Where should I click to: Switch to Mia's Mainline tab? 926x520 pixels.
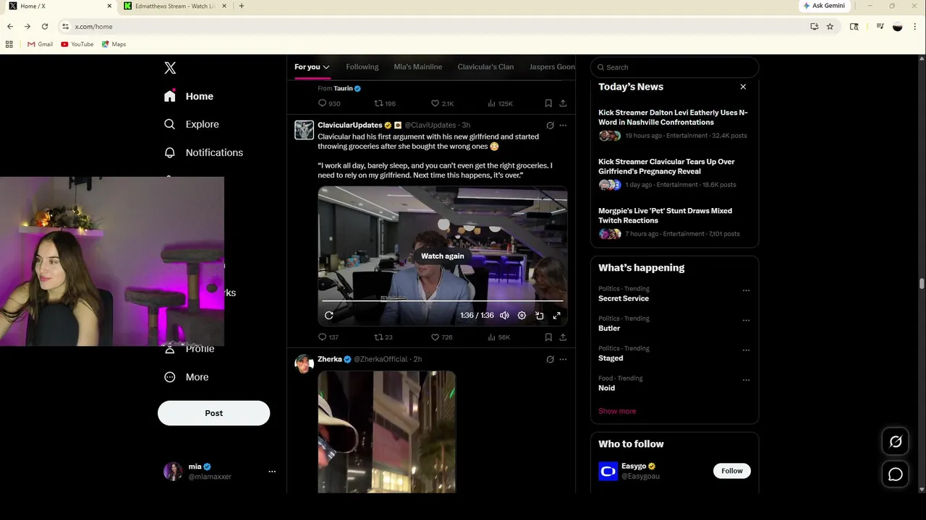tap(418, 67)
